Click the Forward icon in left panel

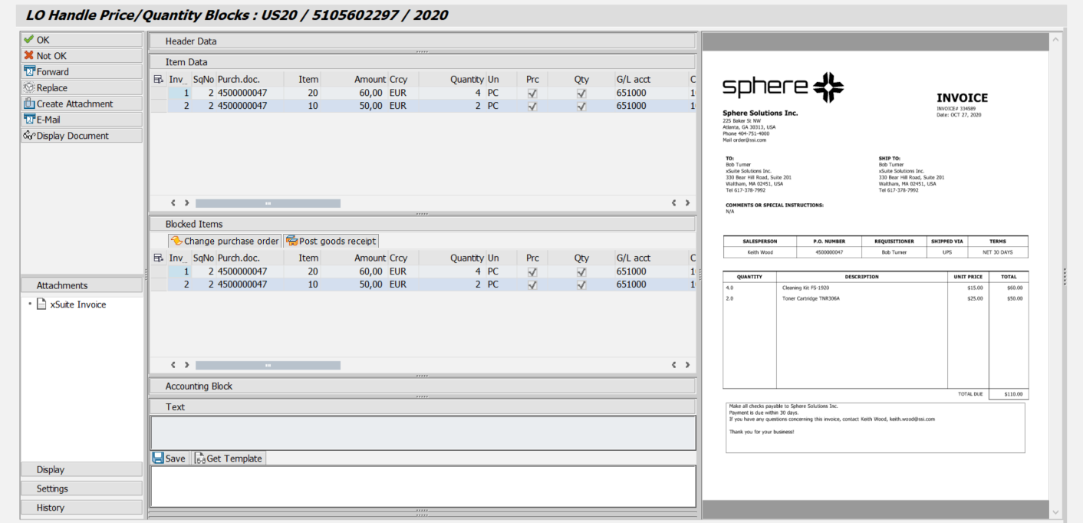(x=30, y=72)
